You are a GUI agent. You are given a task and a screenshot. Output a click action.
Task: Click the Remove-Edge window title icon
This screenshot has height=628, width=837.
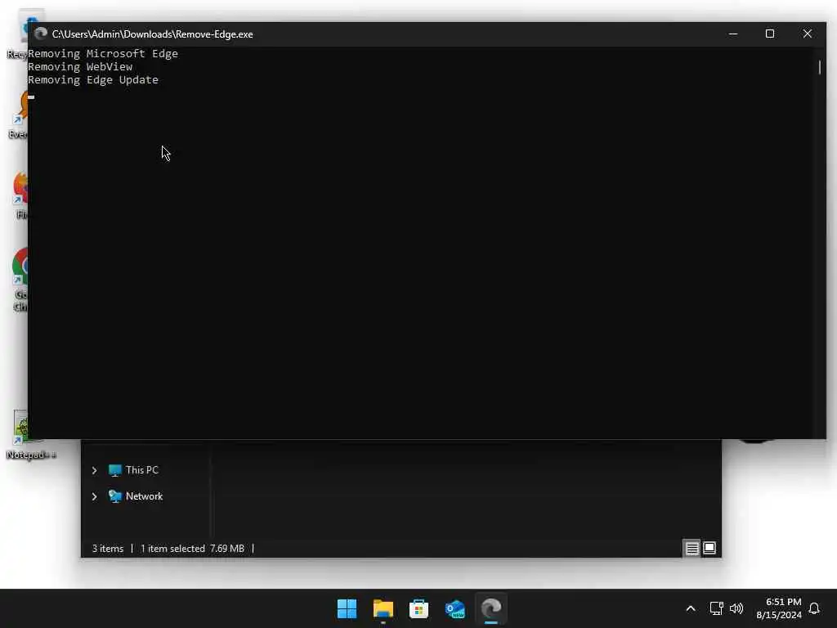pos(41,34)
